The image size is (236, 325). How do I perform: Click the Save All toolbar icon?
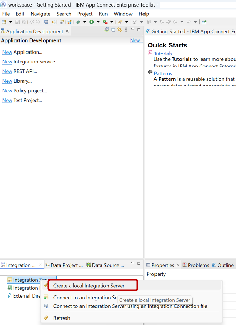click(x=24, y=22)
